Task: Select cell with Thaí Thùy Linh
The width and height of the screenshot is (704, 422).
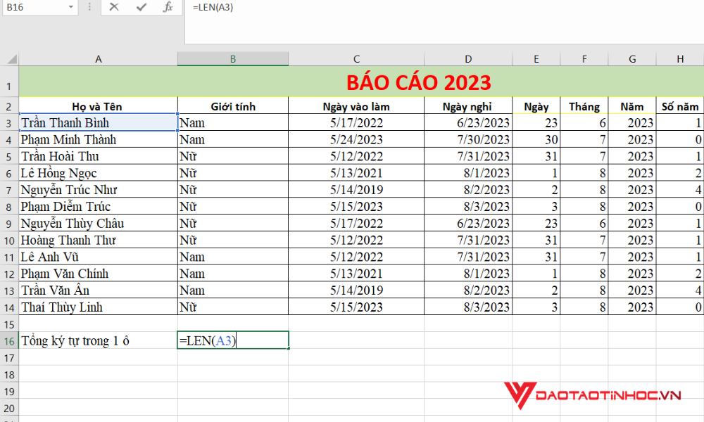Action: click(99, 307)
